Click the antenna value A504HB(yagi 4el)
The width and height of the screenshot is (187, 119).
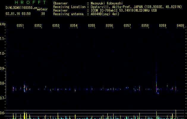click(x=105, y=14)
